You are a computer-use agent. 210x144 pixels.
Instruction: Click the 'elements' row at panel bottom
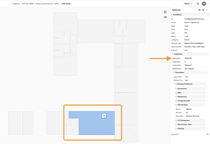pos(190,134)
